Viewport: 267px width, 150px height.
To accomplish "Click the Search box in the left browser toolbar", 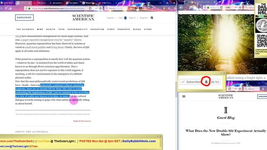I will click(x=116, y=8).
